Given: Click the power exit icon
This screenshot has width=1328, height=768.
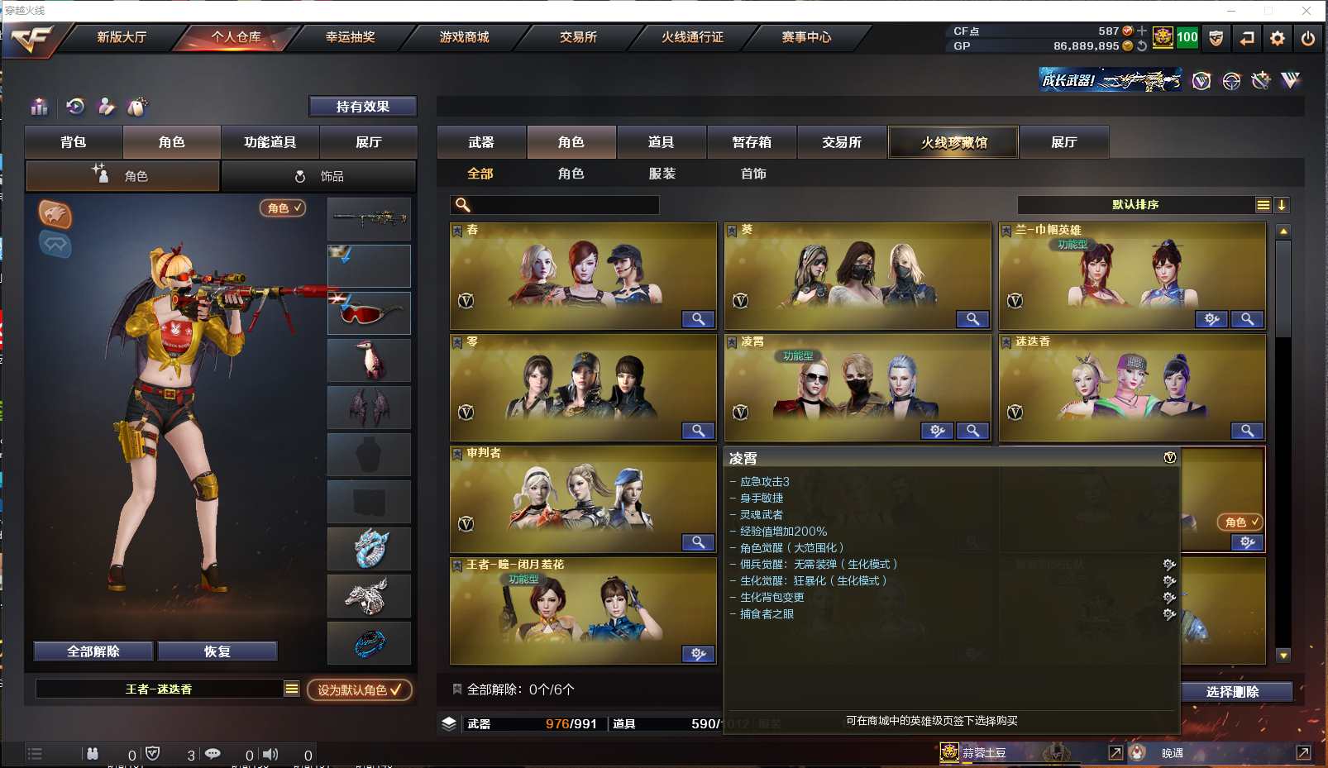Looking at the screenshot, I should pyautogui.click(x=1307, y=38).
